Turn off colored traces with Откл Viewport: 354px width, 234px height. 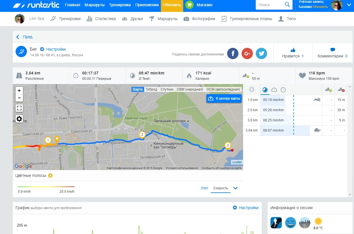[204, 188]
